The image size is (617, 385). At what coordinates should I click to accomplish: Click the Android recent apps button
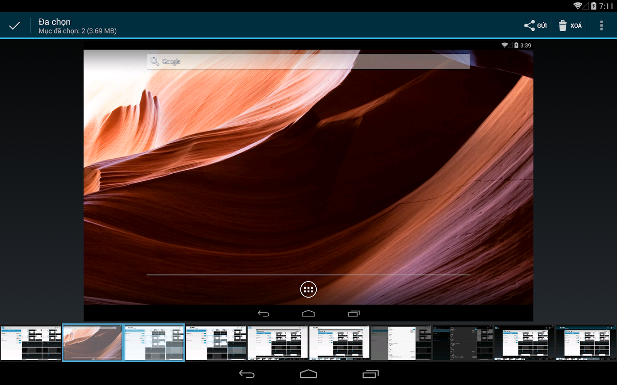click(x=371, y=374)
